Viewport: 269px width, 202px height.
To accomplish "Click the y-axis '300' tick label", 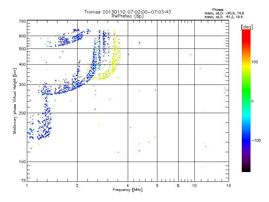I will pyautogui.click(x=22, y=85).
